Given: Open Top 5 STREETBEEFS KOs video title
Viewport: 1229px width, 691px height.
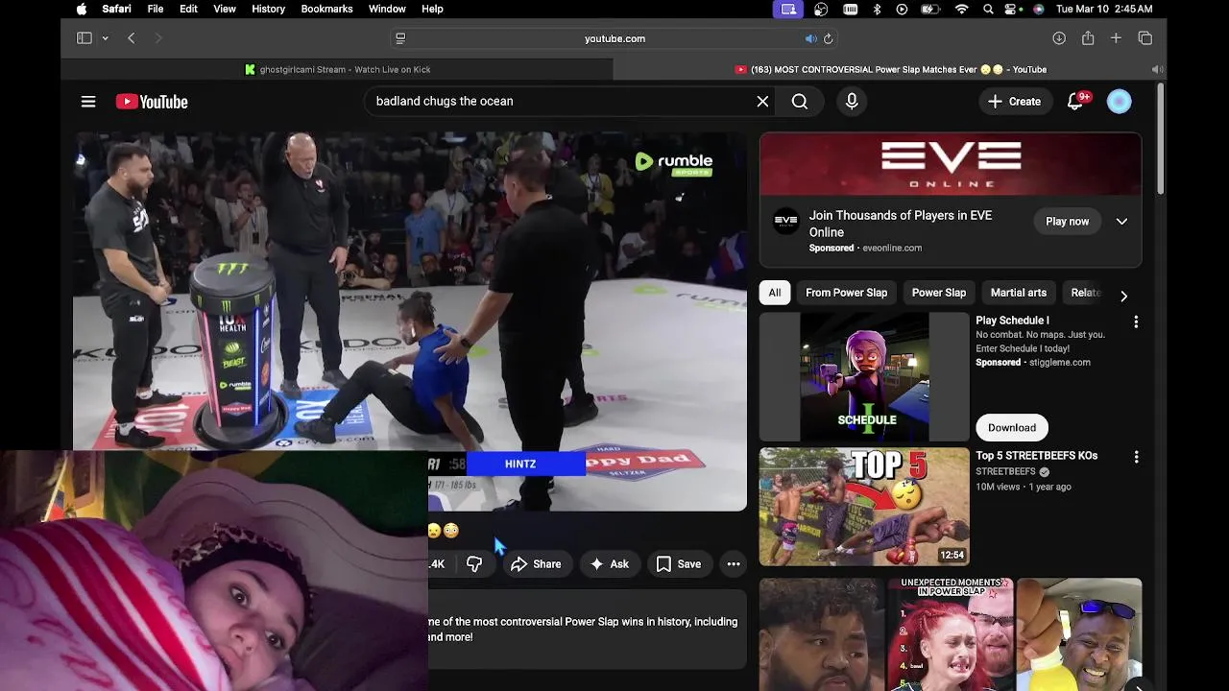Looking at the screenshot, I should [x=1036, y=456].
